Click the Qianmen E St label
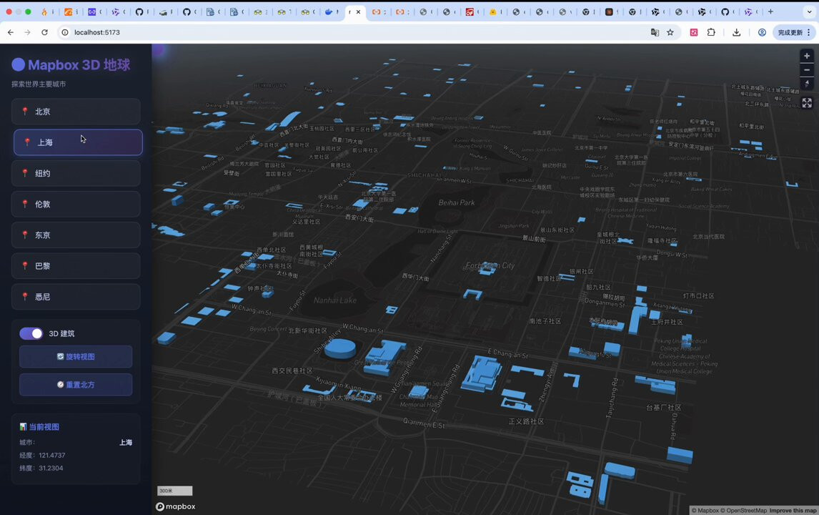Screen dimensions: 819x515 [x=424, y=423]
